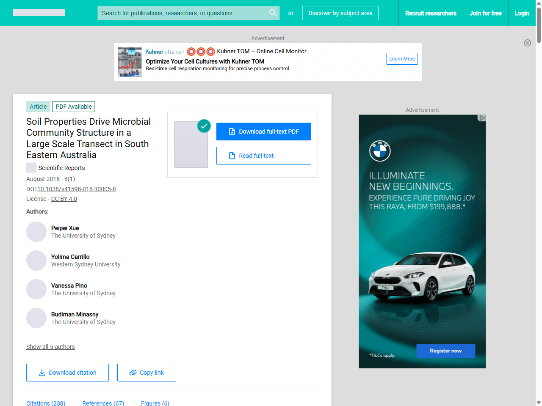Open the DOI 10.1038/s41598-018-30005-8 link
This screenshot has height=406, width=542.
[77, 189]
